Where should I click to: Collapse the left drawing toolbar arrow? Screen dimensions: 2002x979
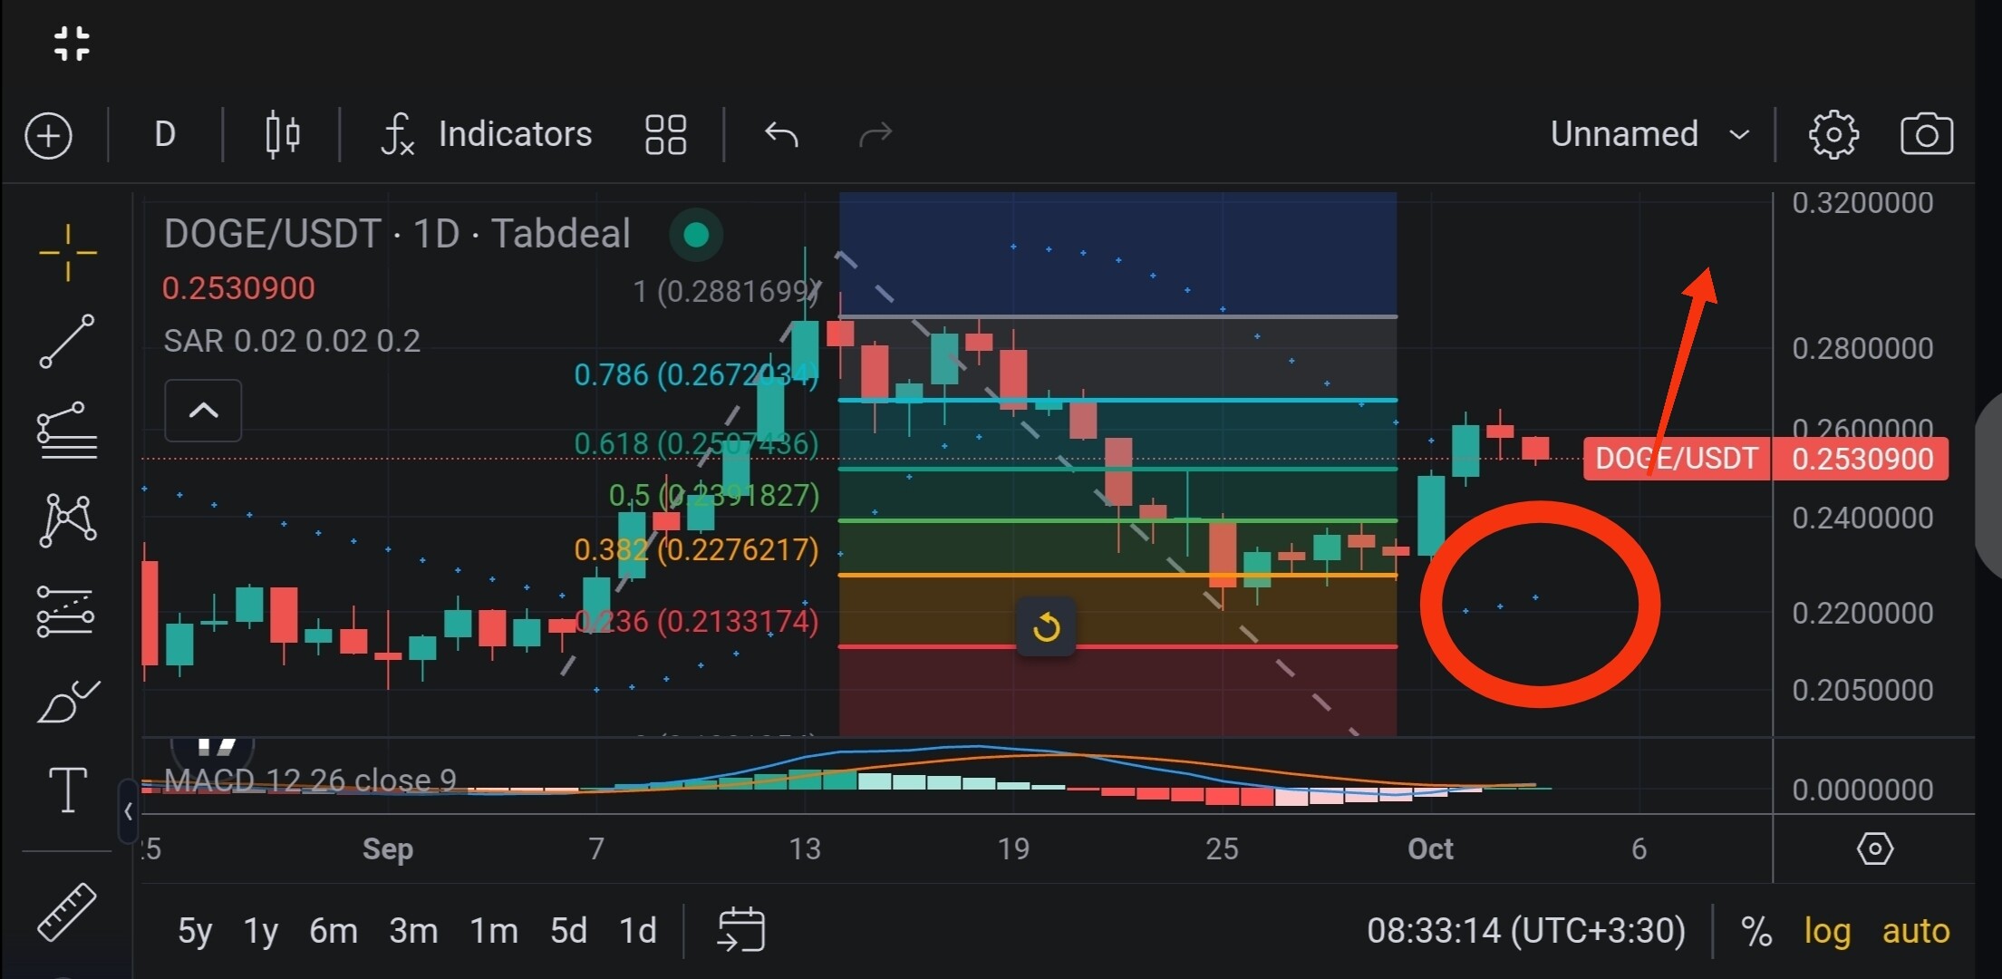(128, 811)
